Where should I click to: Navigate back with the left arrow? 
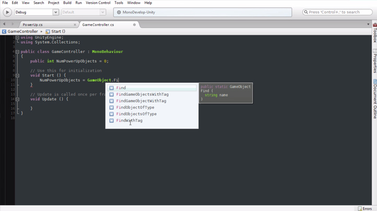4,24
